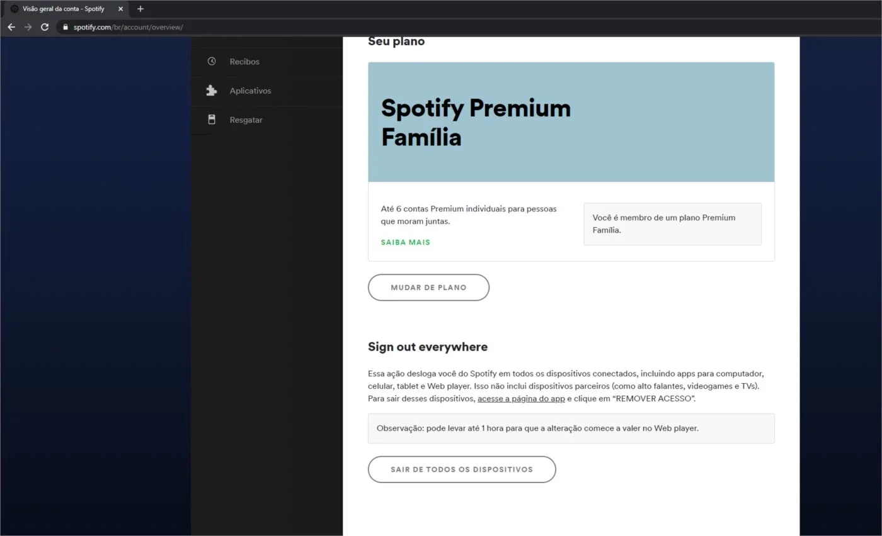
Task: Open a new browser tab
Action: click(x=140, y=9)
